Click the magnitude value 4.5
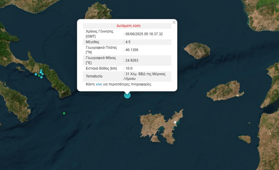Viewport: 279px width, 170px height. tap(129, 42)
